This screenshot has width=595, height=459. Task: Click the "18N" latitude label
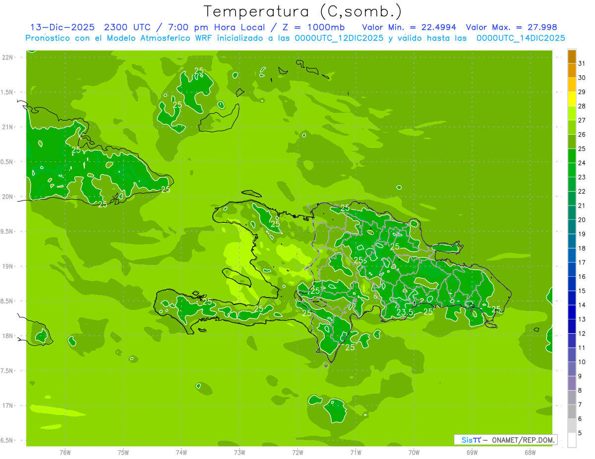(8, 336)
